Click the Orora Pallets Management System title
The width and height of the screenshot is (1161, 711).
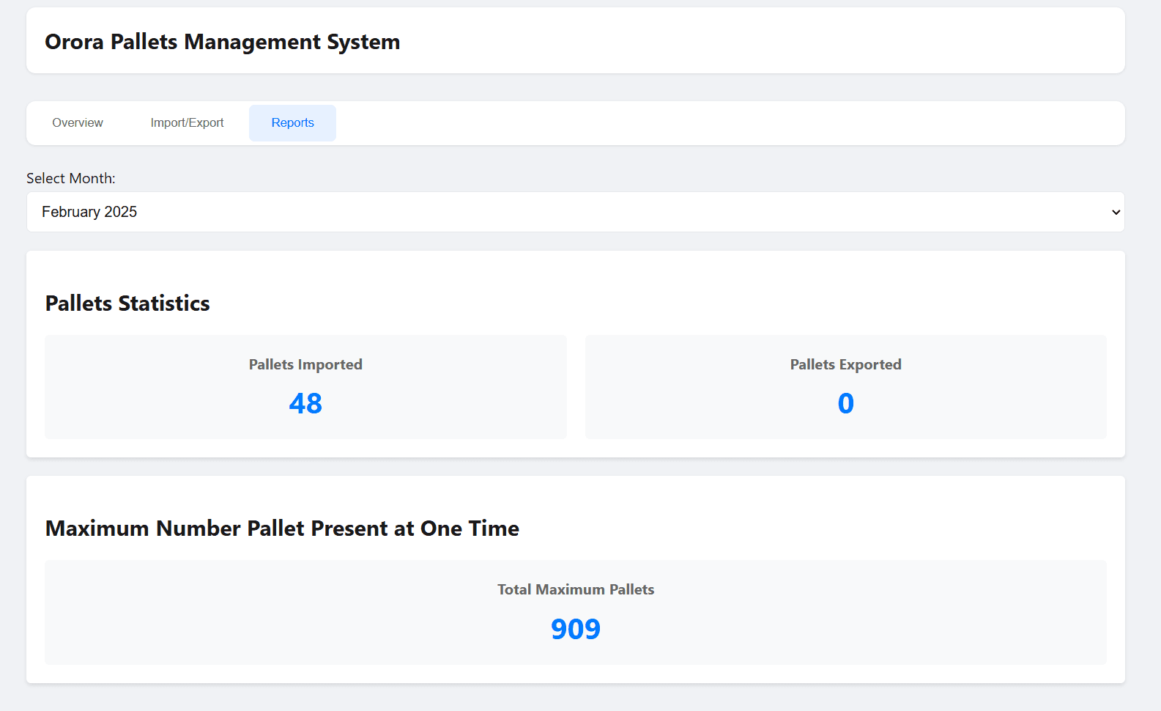[x=223, y=42]
